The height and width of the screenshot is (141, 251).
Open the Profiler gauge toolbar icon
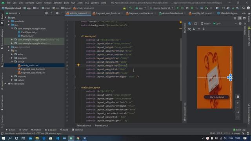click(x=202, y=8)
